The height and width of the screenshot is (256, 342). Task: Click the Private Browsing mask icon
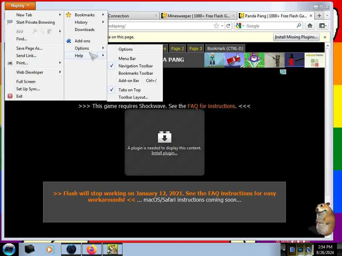10,22
